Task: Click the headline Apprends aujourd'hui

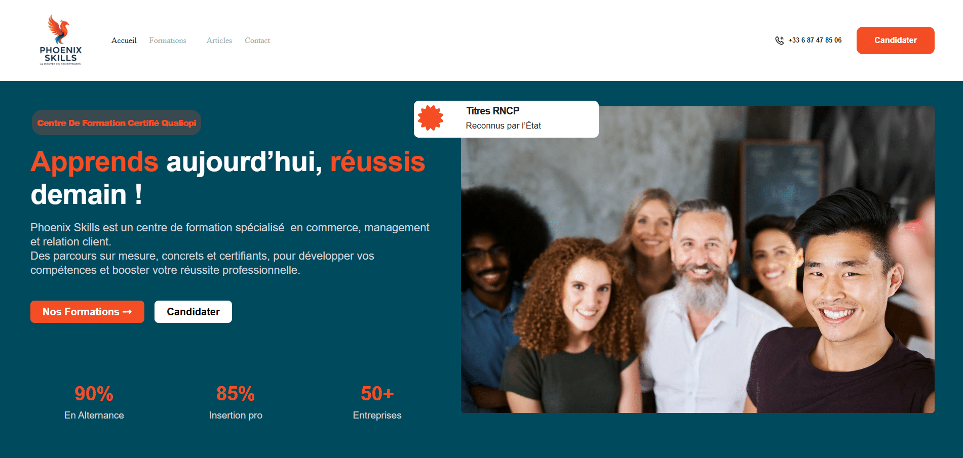Action: click(176, 162)
